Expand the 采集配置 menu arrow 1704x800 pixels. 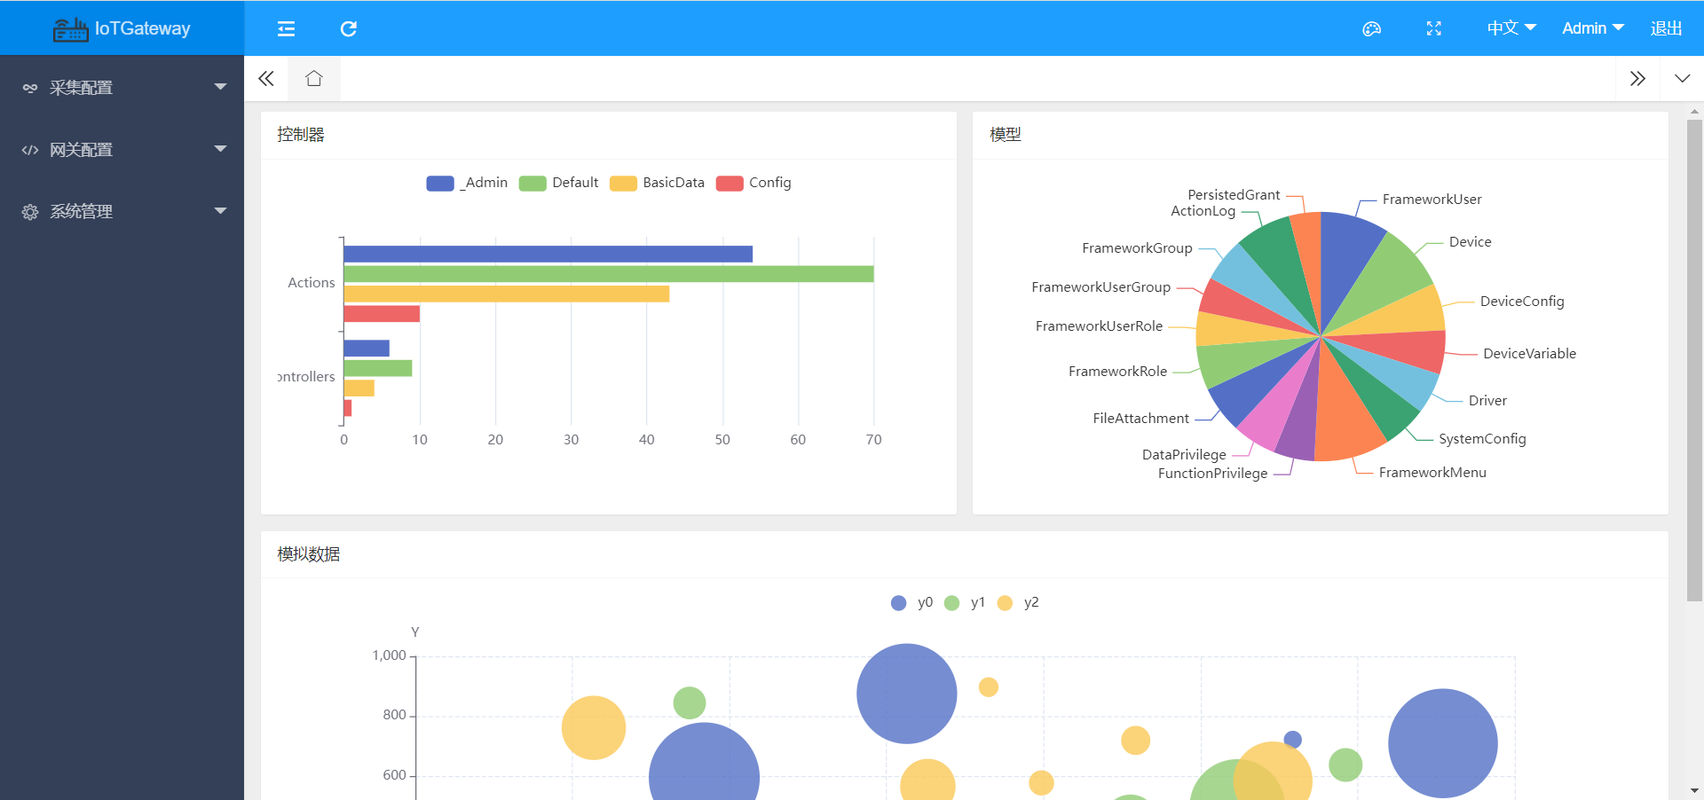point(220,87)
